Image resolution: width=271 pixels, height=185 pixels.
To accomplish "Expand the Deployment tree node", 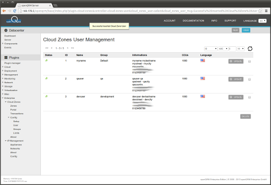I will click(3, 71).
